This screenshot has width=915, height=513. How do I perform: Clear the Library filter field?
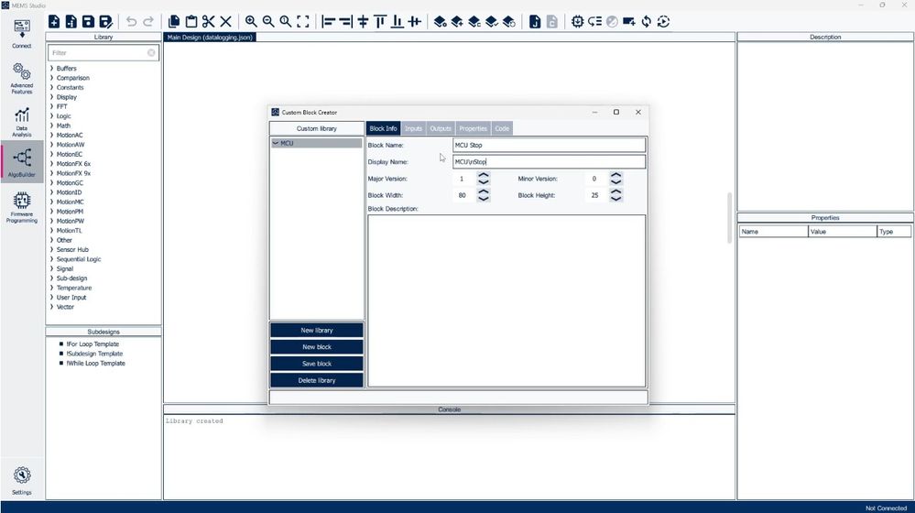point(151,52)
